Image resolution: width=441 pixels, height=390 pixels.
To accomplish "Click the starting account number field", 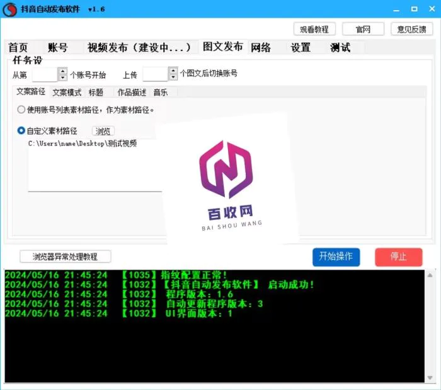I will click(x=45, y=74).
